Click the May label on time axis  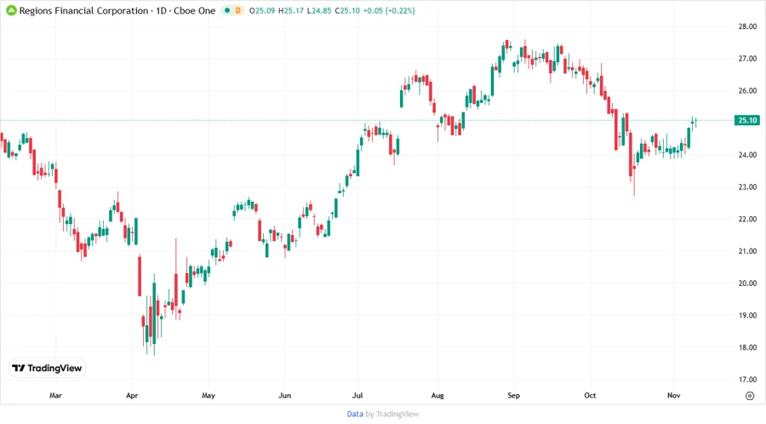coord(209,396)
